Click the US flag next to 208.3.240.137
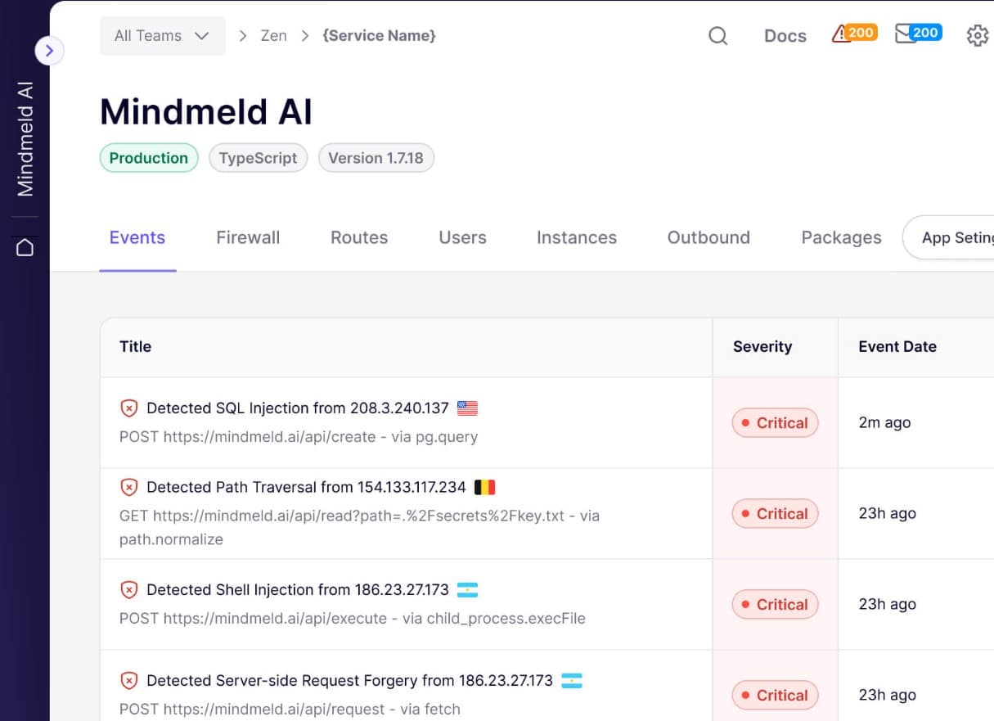Image resolution: width=994 pixels, height=721 pixels. (467, 408)
